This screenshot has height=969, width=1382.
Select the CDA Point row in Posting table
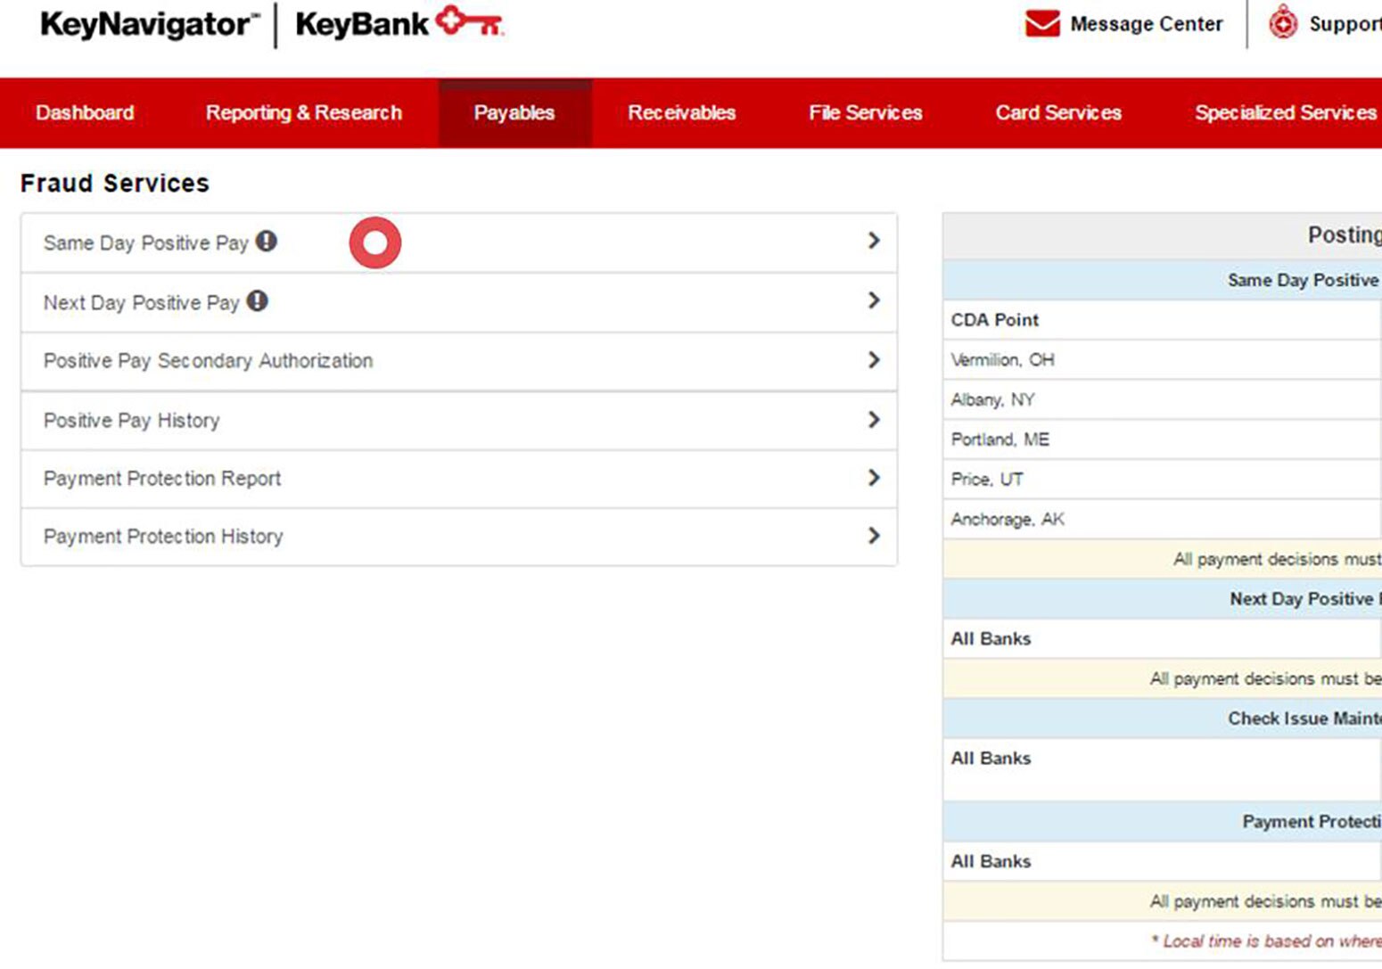(994, 319)
